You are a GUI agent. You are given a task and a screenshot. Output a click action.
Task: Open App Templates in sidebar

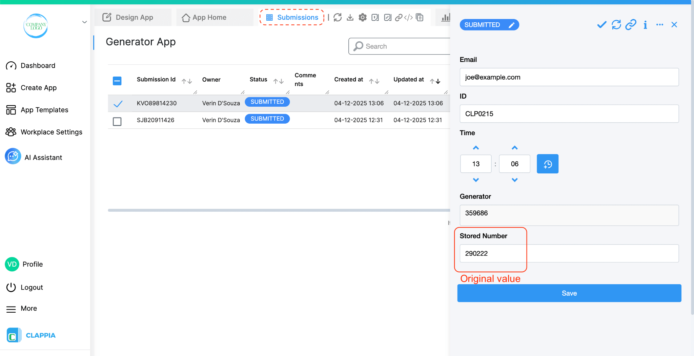37,110
